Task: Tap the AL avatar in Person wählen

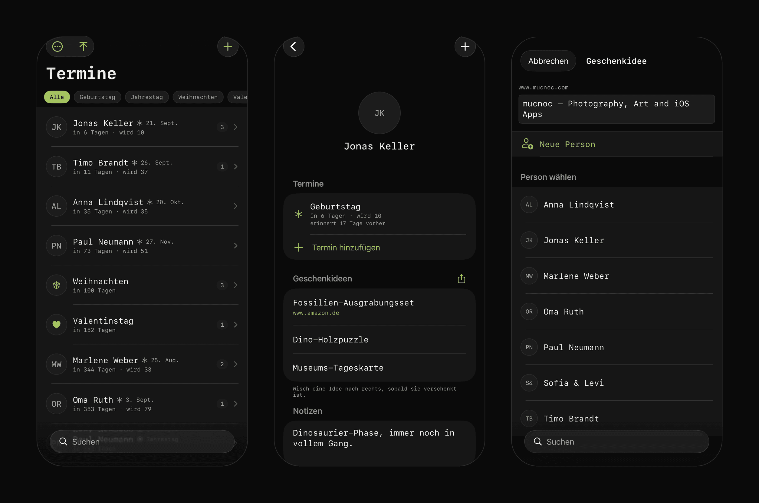Action: (529, 205)
